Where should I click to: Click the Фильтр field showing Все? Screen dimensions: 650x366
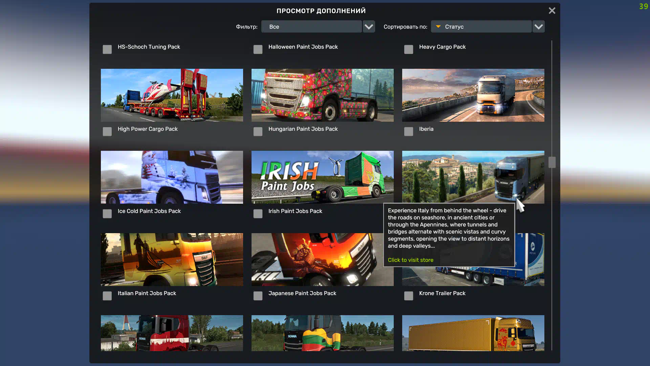point(311,26)
